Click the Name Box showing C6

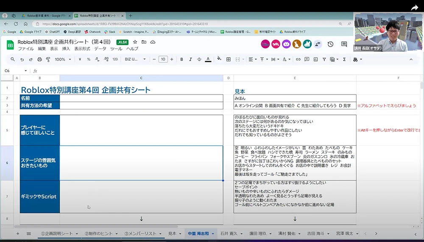[x=15, y=71]
